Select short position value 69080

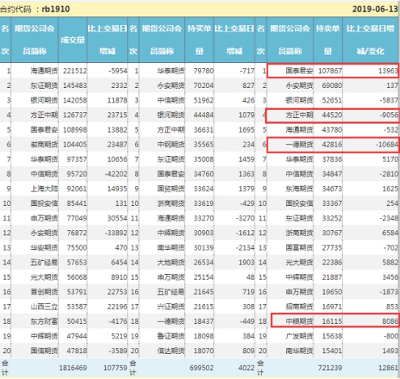click(x=332, y=86)
